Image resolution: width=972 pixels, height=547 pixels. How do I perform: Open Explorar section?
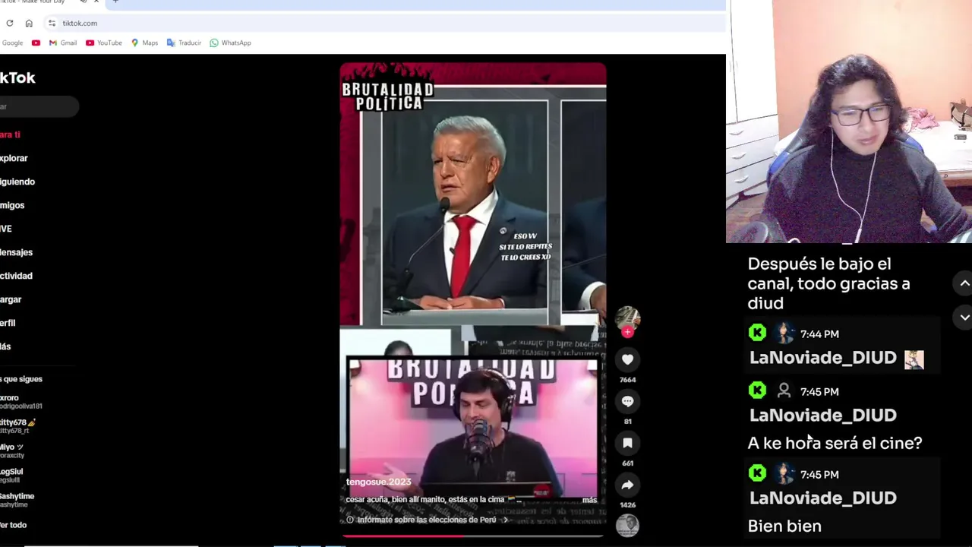point(14,158)
